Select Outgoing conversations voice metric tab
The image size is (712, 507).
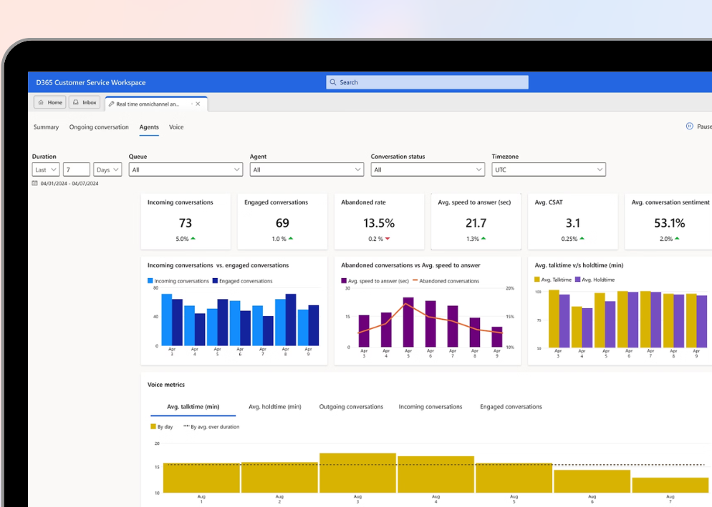(351, 407)
